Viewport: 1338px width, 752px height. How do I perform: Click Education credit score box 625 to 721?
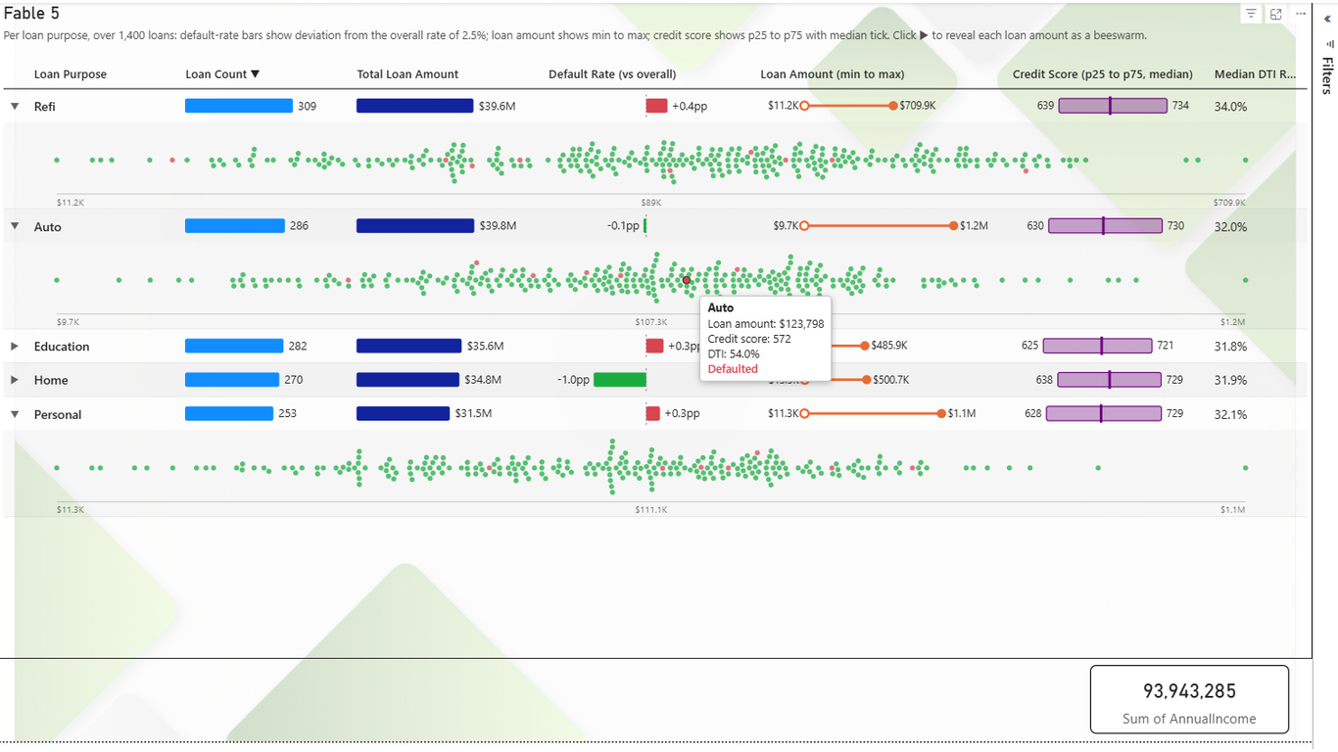click(x=1098, y=346)
